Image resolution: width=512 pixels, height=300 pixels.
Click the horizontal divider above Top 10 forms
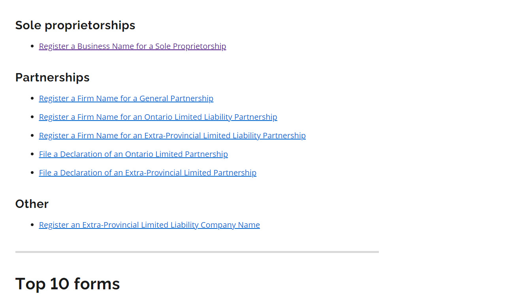(x=197, y=251)
